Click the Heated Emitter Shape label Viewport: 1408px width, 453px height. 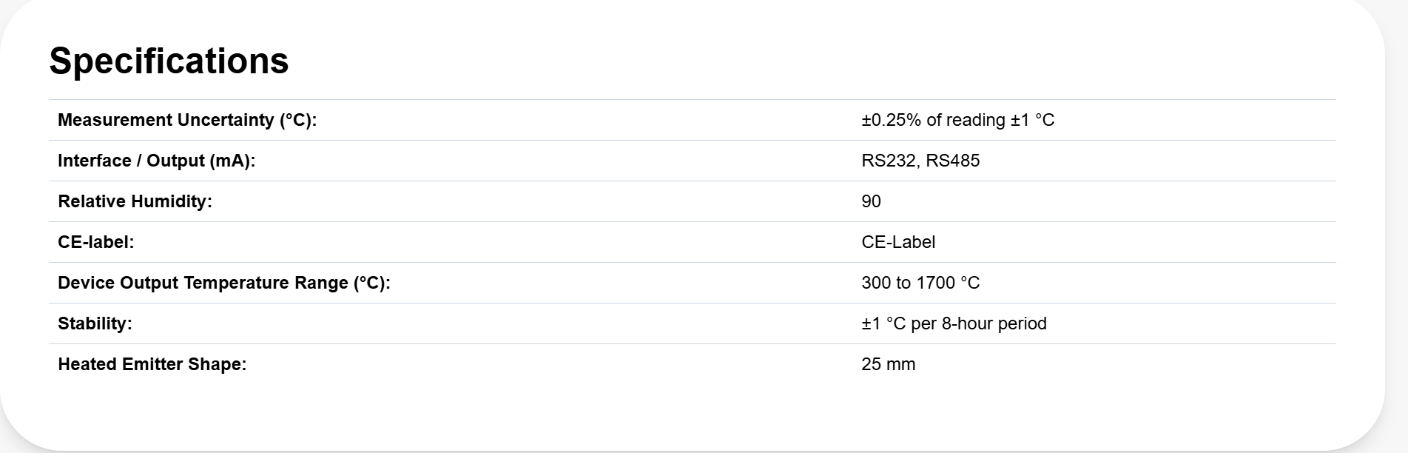(152, 364)
